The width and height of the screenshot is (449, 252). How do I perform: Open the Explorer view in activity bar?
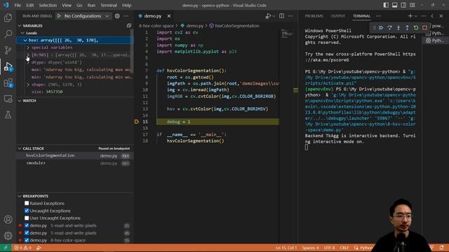coord(8,18)
